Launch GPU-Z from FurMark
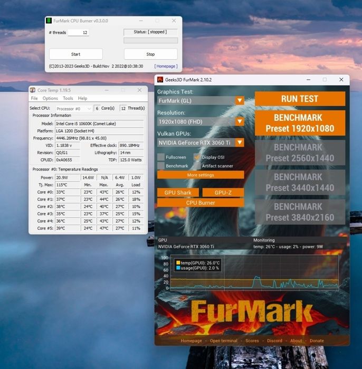Screen dimensions: 362x369 (x=223, y=193)
